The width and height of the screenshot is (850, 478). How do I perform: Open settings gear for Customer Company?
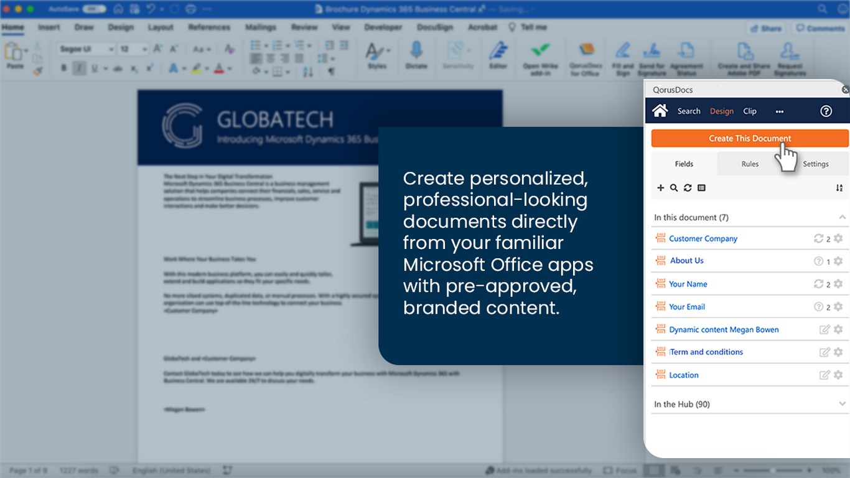(838, 238)
